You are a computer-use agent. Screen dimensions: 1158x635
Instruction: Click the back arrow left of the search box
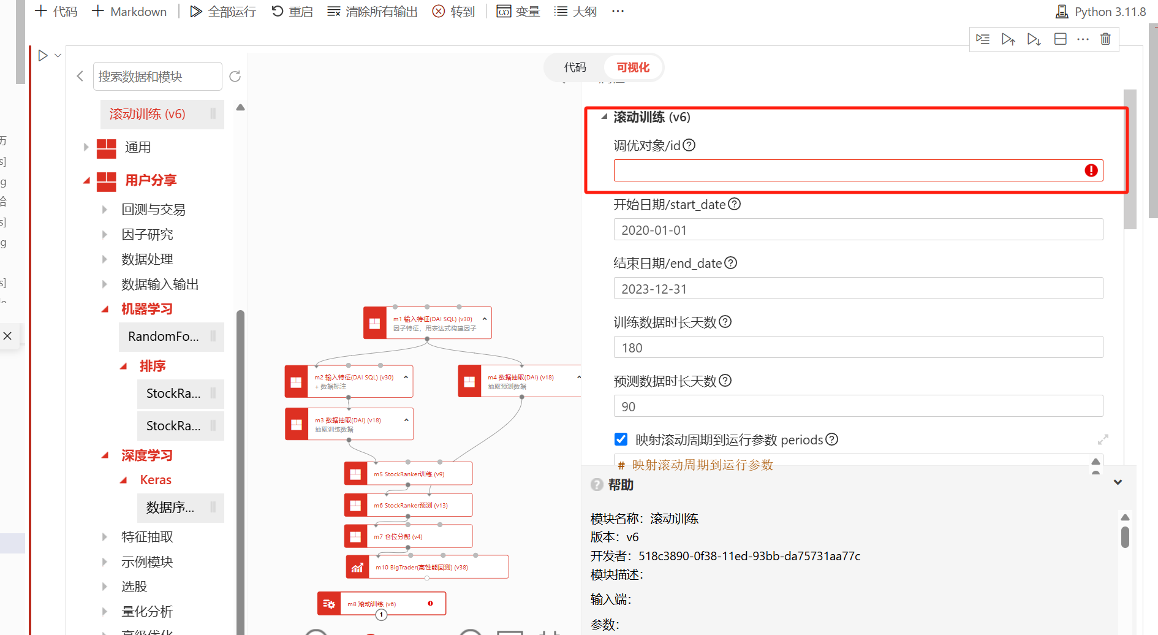point(80,76)
